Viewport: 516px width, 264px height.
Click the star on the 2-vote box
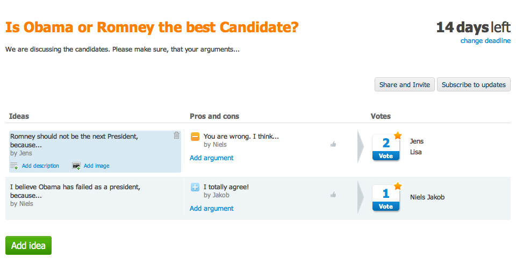(398, 135)
